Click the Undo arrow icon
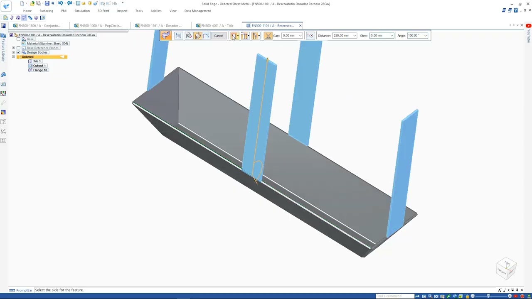The height and width of the screenshot is (299, 532). [x=60, y=3]
